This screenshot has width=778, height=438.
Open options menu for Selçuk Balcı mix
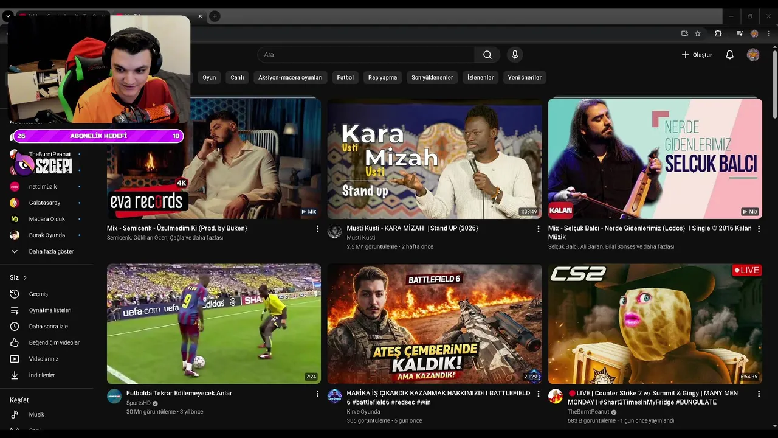click(x=759, y=229)
